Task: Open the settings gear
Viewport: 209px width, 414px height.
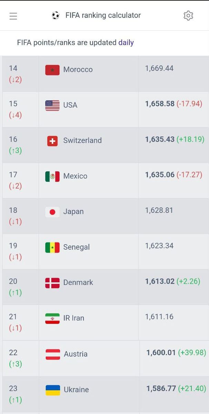Action: tap(188, 15)
